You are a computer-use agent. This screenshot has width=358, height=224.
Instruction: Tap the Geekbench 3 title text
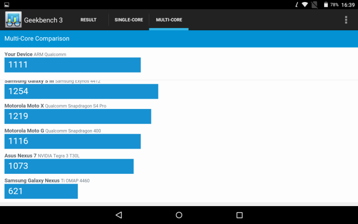click(x=43, y=20)
